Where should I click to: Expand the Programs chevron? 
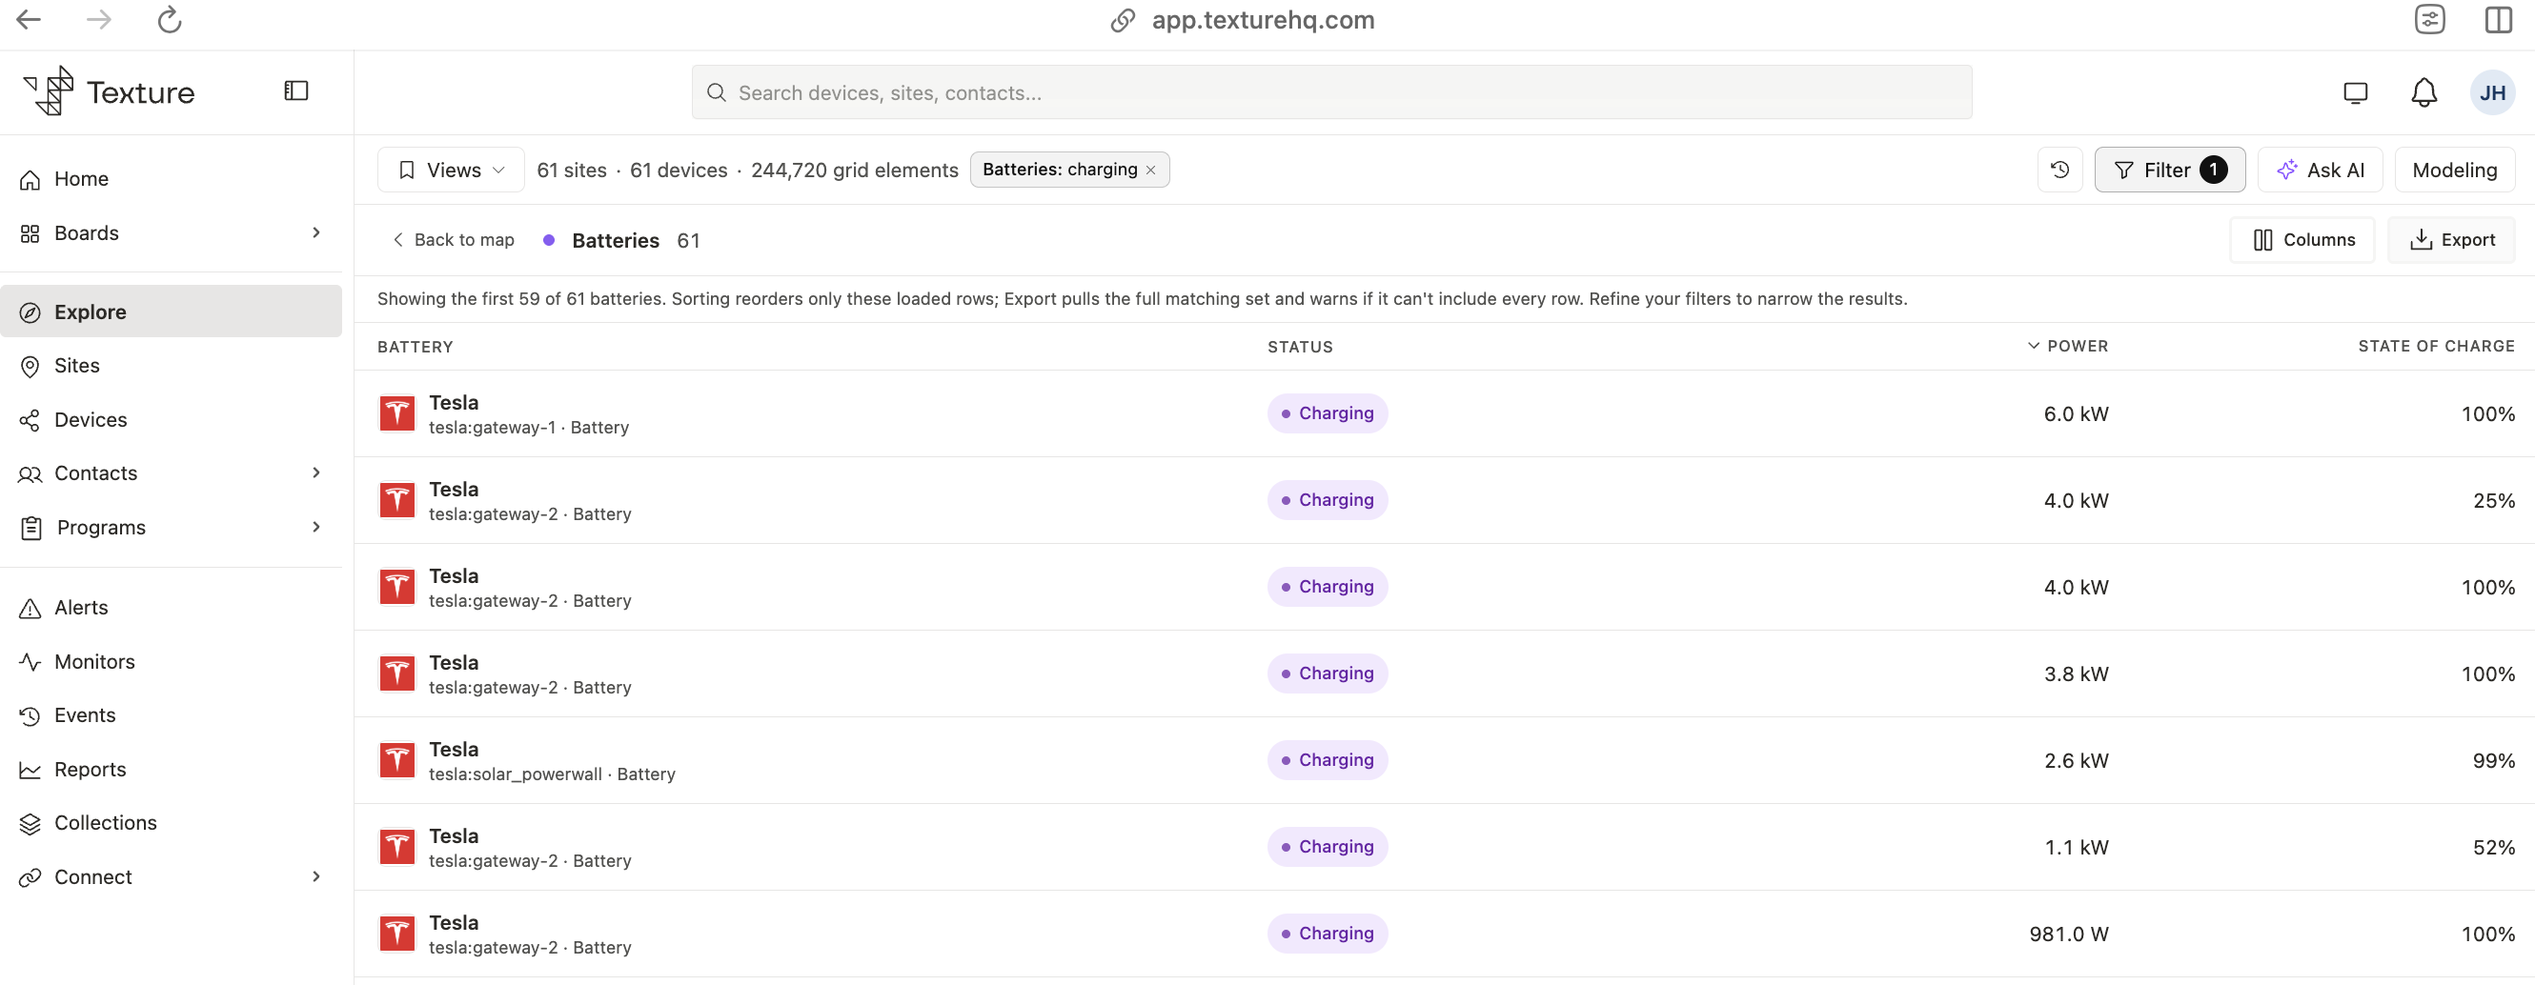click(315, 528)
